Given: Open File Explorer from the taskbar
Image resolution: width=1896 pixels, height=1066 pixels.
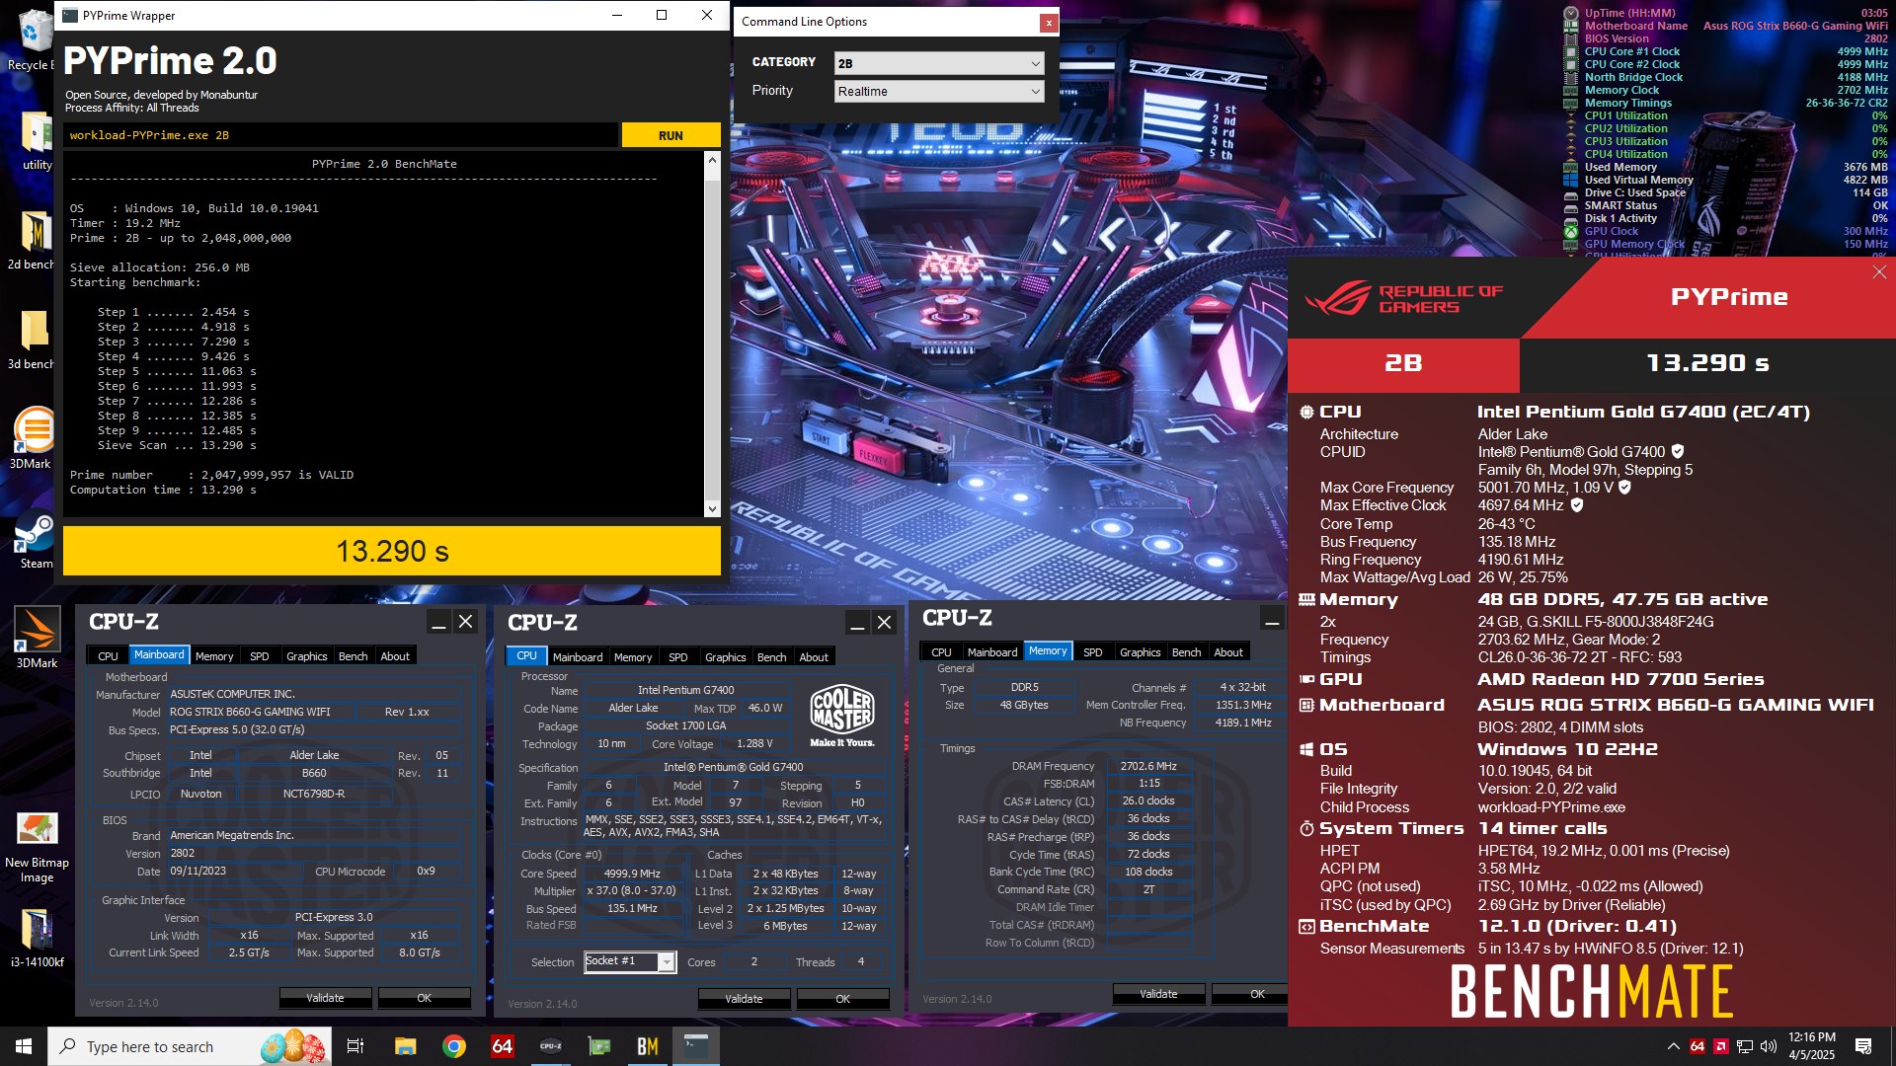Looking at the screenshot, I should click(405, 1046).
